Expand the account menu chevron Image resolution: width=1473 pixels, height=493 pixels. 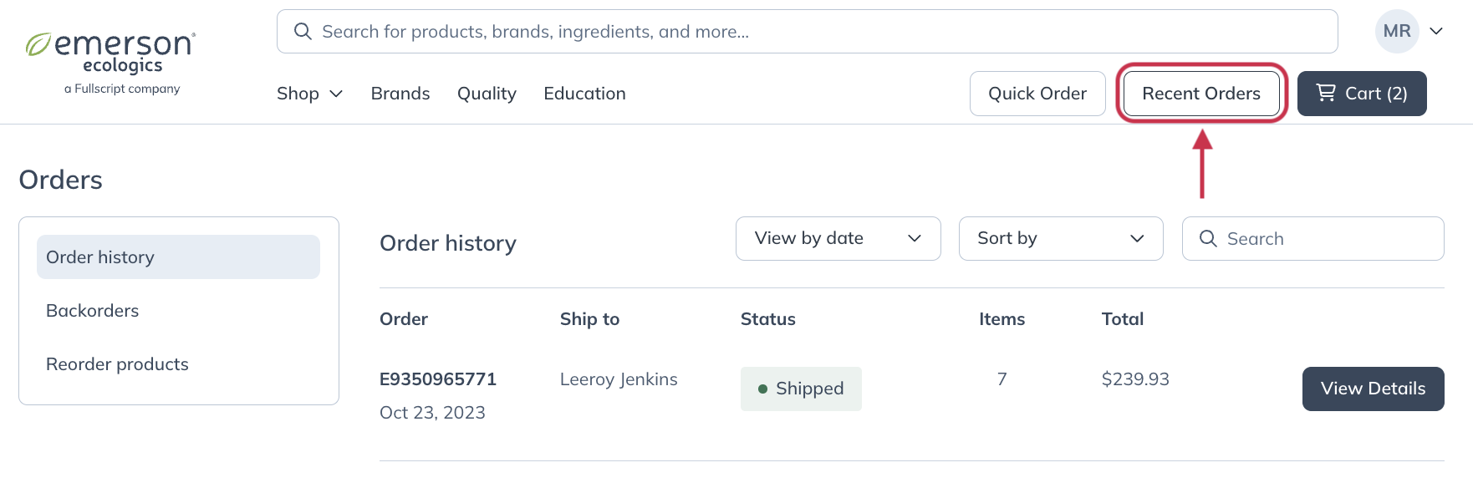[x=1436, y=32]
